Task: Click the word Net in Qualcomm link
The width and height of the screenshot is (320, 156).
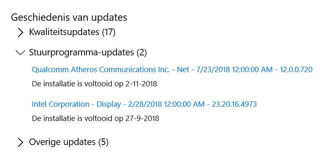Action: click(x=183, y=70)
